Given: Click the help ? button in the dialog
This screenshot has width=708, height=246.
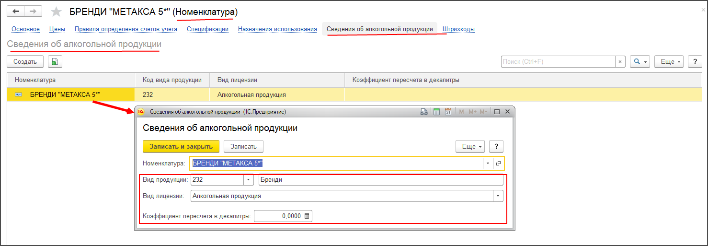Looking at the screenshot, I should (x=496, y=146).
